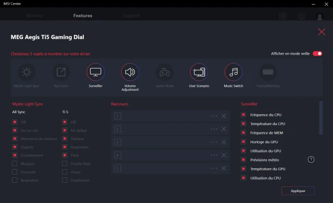Check the Musique checkbox under All Sync

15,164
